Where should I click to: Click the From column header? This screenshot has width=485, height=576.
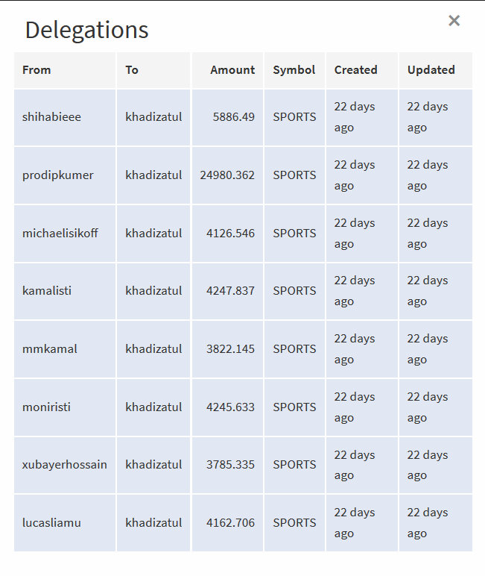[x=37, y=70]
